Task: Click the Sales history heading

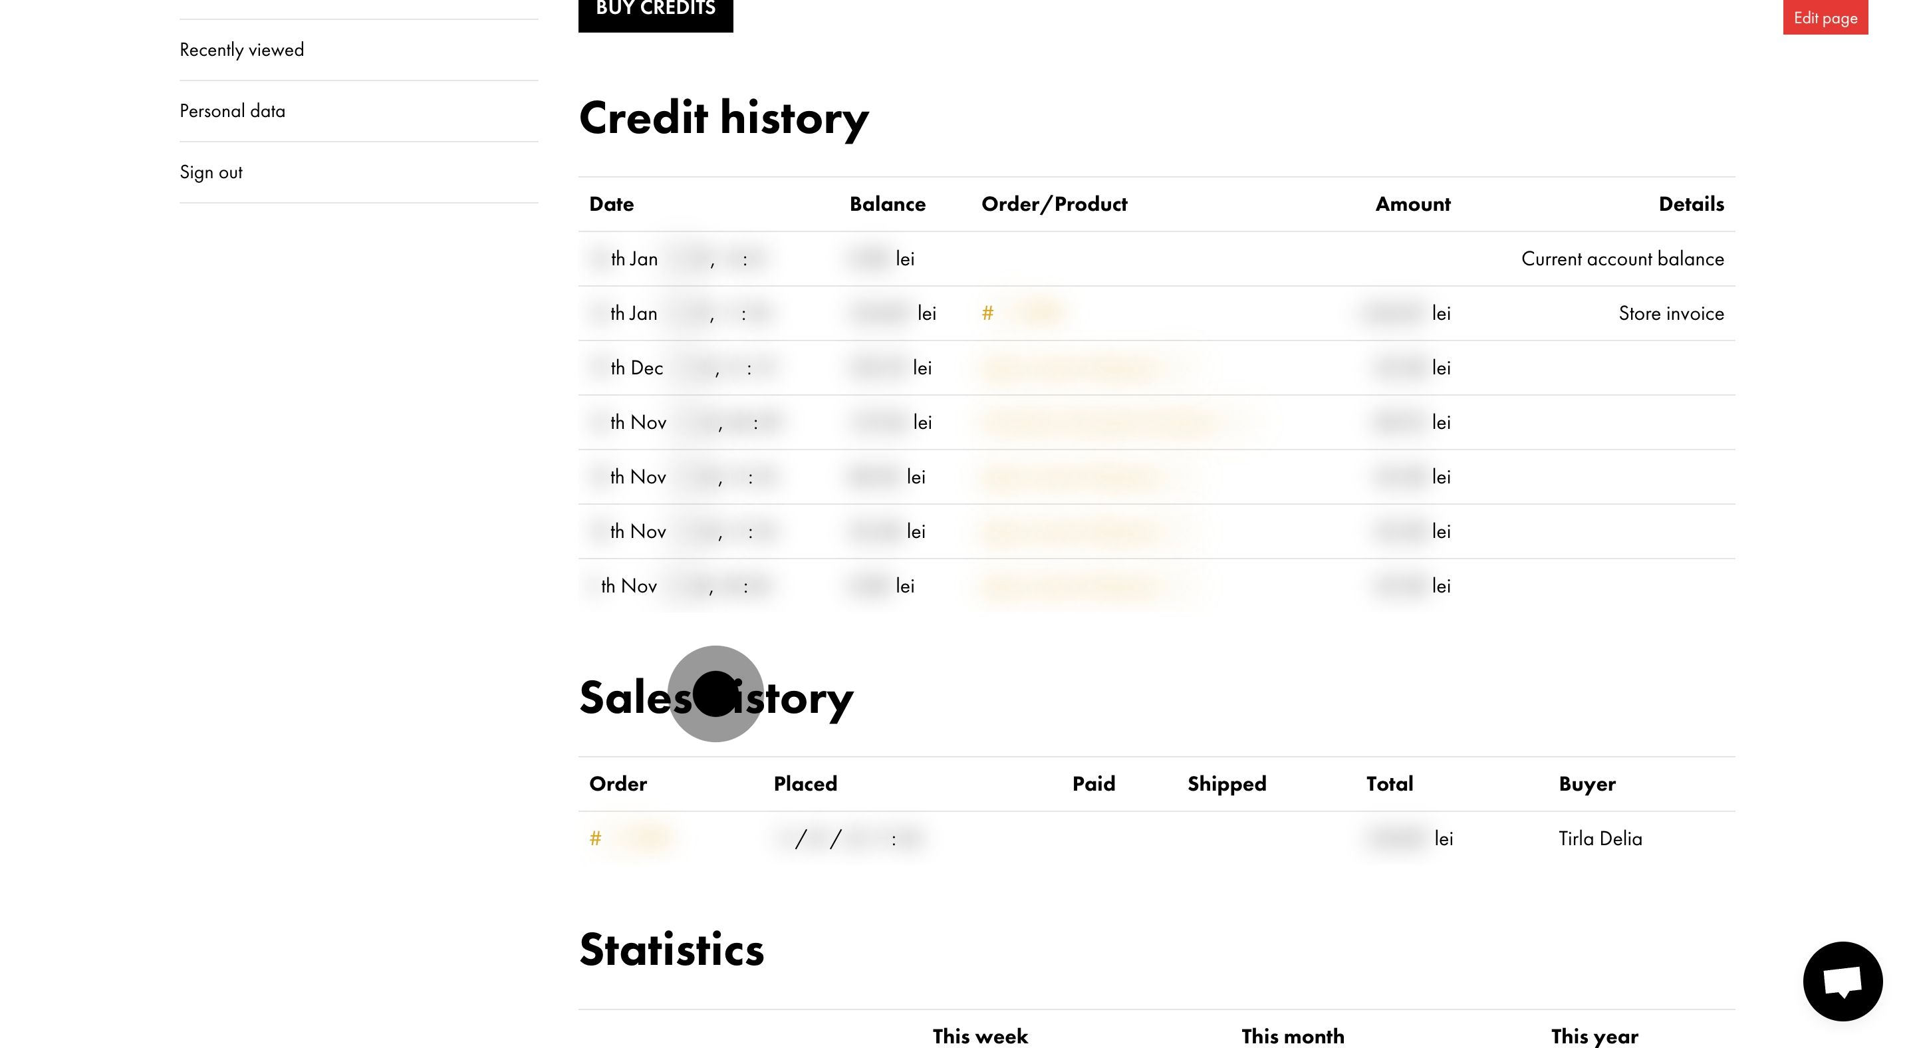Action: click(715, 698)
